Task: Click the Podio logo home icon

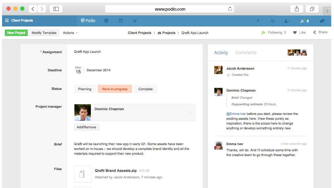Action: click(x=83, y=21)
